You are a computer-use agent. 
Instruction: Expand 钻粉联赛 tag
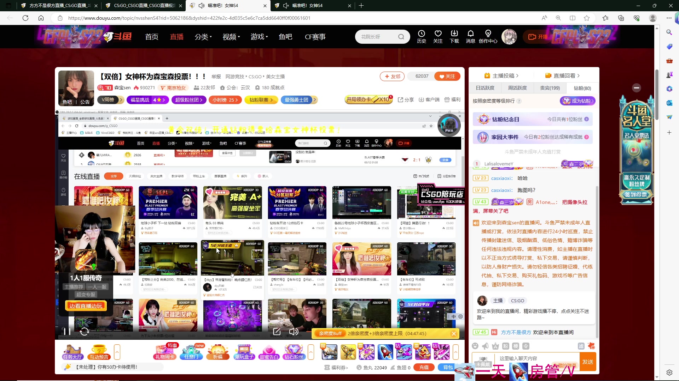(261, 100)
